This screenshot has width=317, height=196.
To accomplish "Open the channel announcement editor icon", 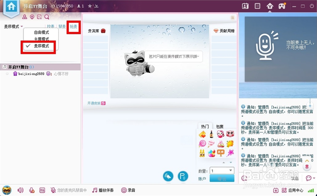I will (x=39, y=17).
